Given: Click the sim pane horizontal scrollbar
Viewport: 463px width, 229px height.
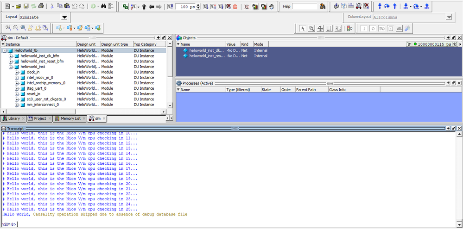Looking at the screenshot, I should coord(84,112).
